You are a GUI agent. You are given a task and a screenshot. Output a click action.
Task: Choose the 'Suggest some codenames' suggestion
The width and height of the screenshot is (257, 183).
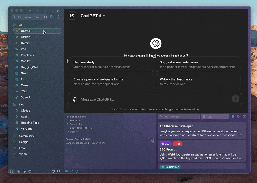pyautogui.click(x=198, y=64)
